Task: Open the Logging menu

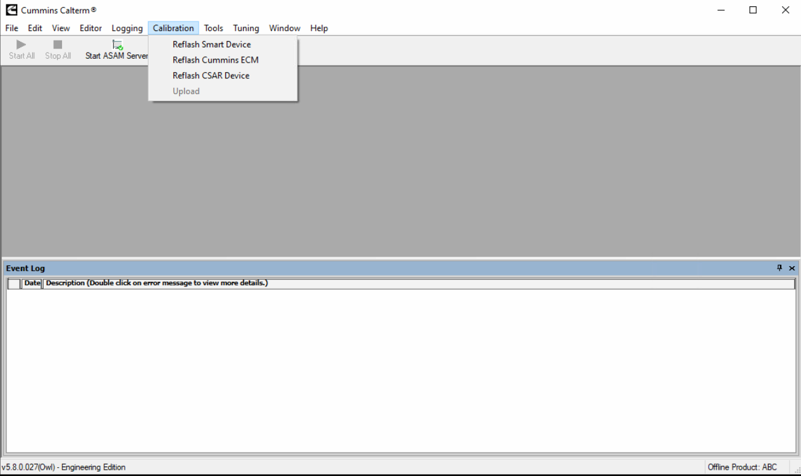Action: click(127, 28)
